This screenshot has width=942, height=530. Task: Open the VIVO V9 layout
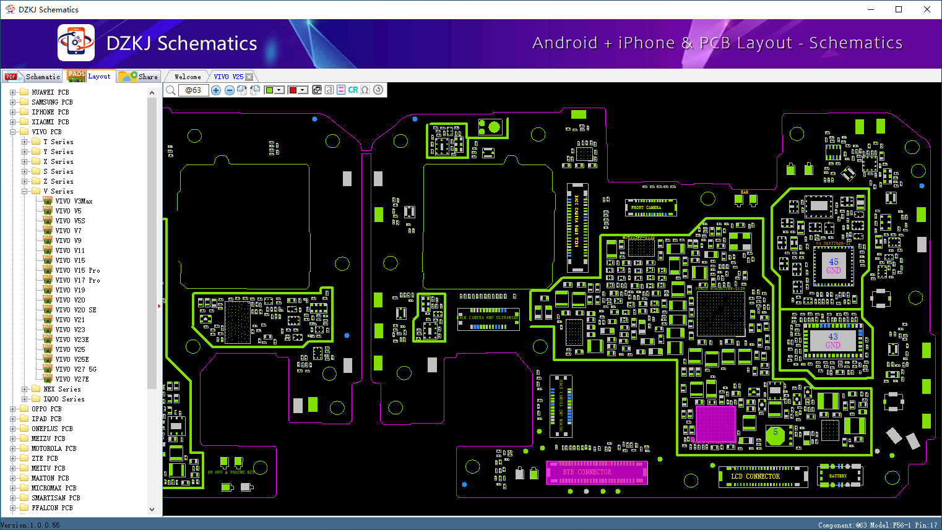click(x=68, y=241)
